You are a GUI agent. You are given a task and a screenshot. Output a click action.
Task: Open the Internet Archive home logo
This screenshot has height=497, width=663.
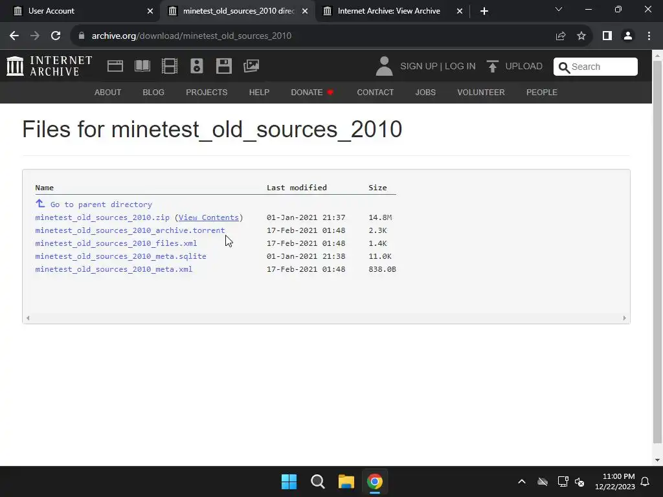(x=49, y=67)
